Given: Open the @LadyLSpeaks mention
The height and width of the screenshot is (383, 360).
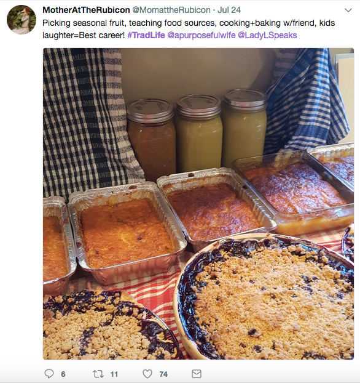Looking at the screenshot, I should [267, 35].
